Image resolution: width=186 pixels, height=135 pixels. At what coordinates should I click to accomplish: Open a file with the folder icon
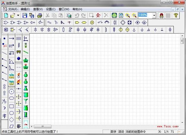click(13, 15)
